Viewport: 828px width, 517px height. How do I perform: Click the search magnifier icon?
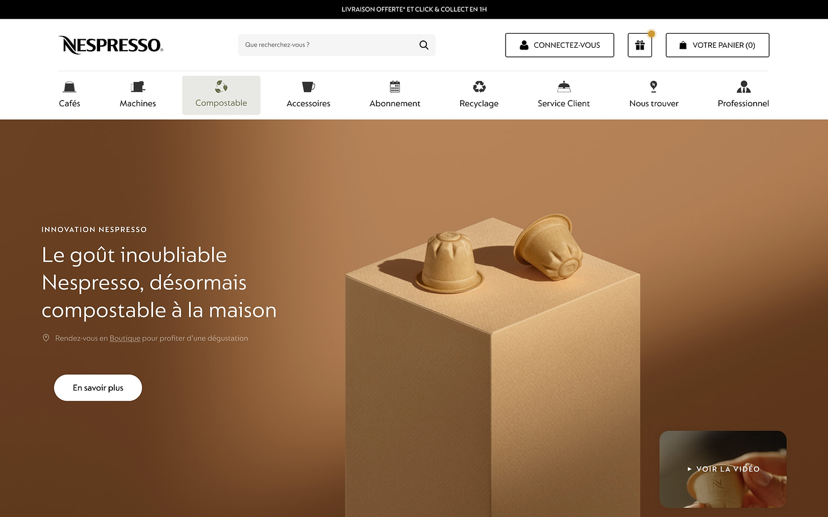424,45
